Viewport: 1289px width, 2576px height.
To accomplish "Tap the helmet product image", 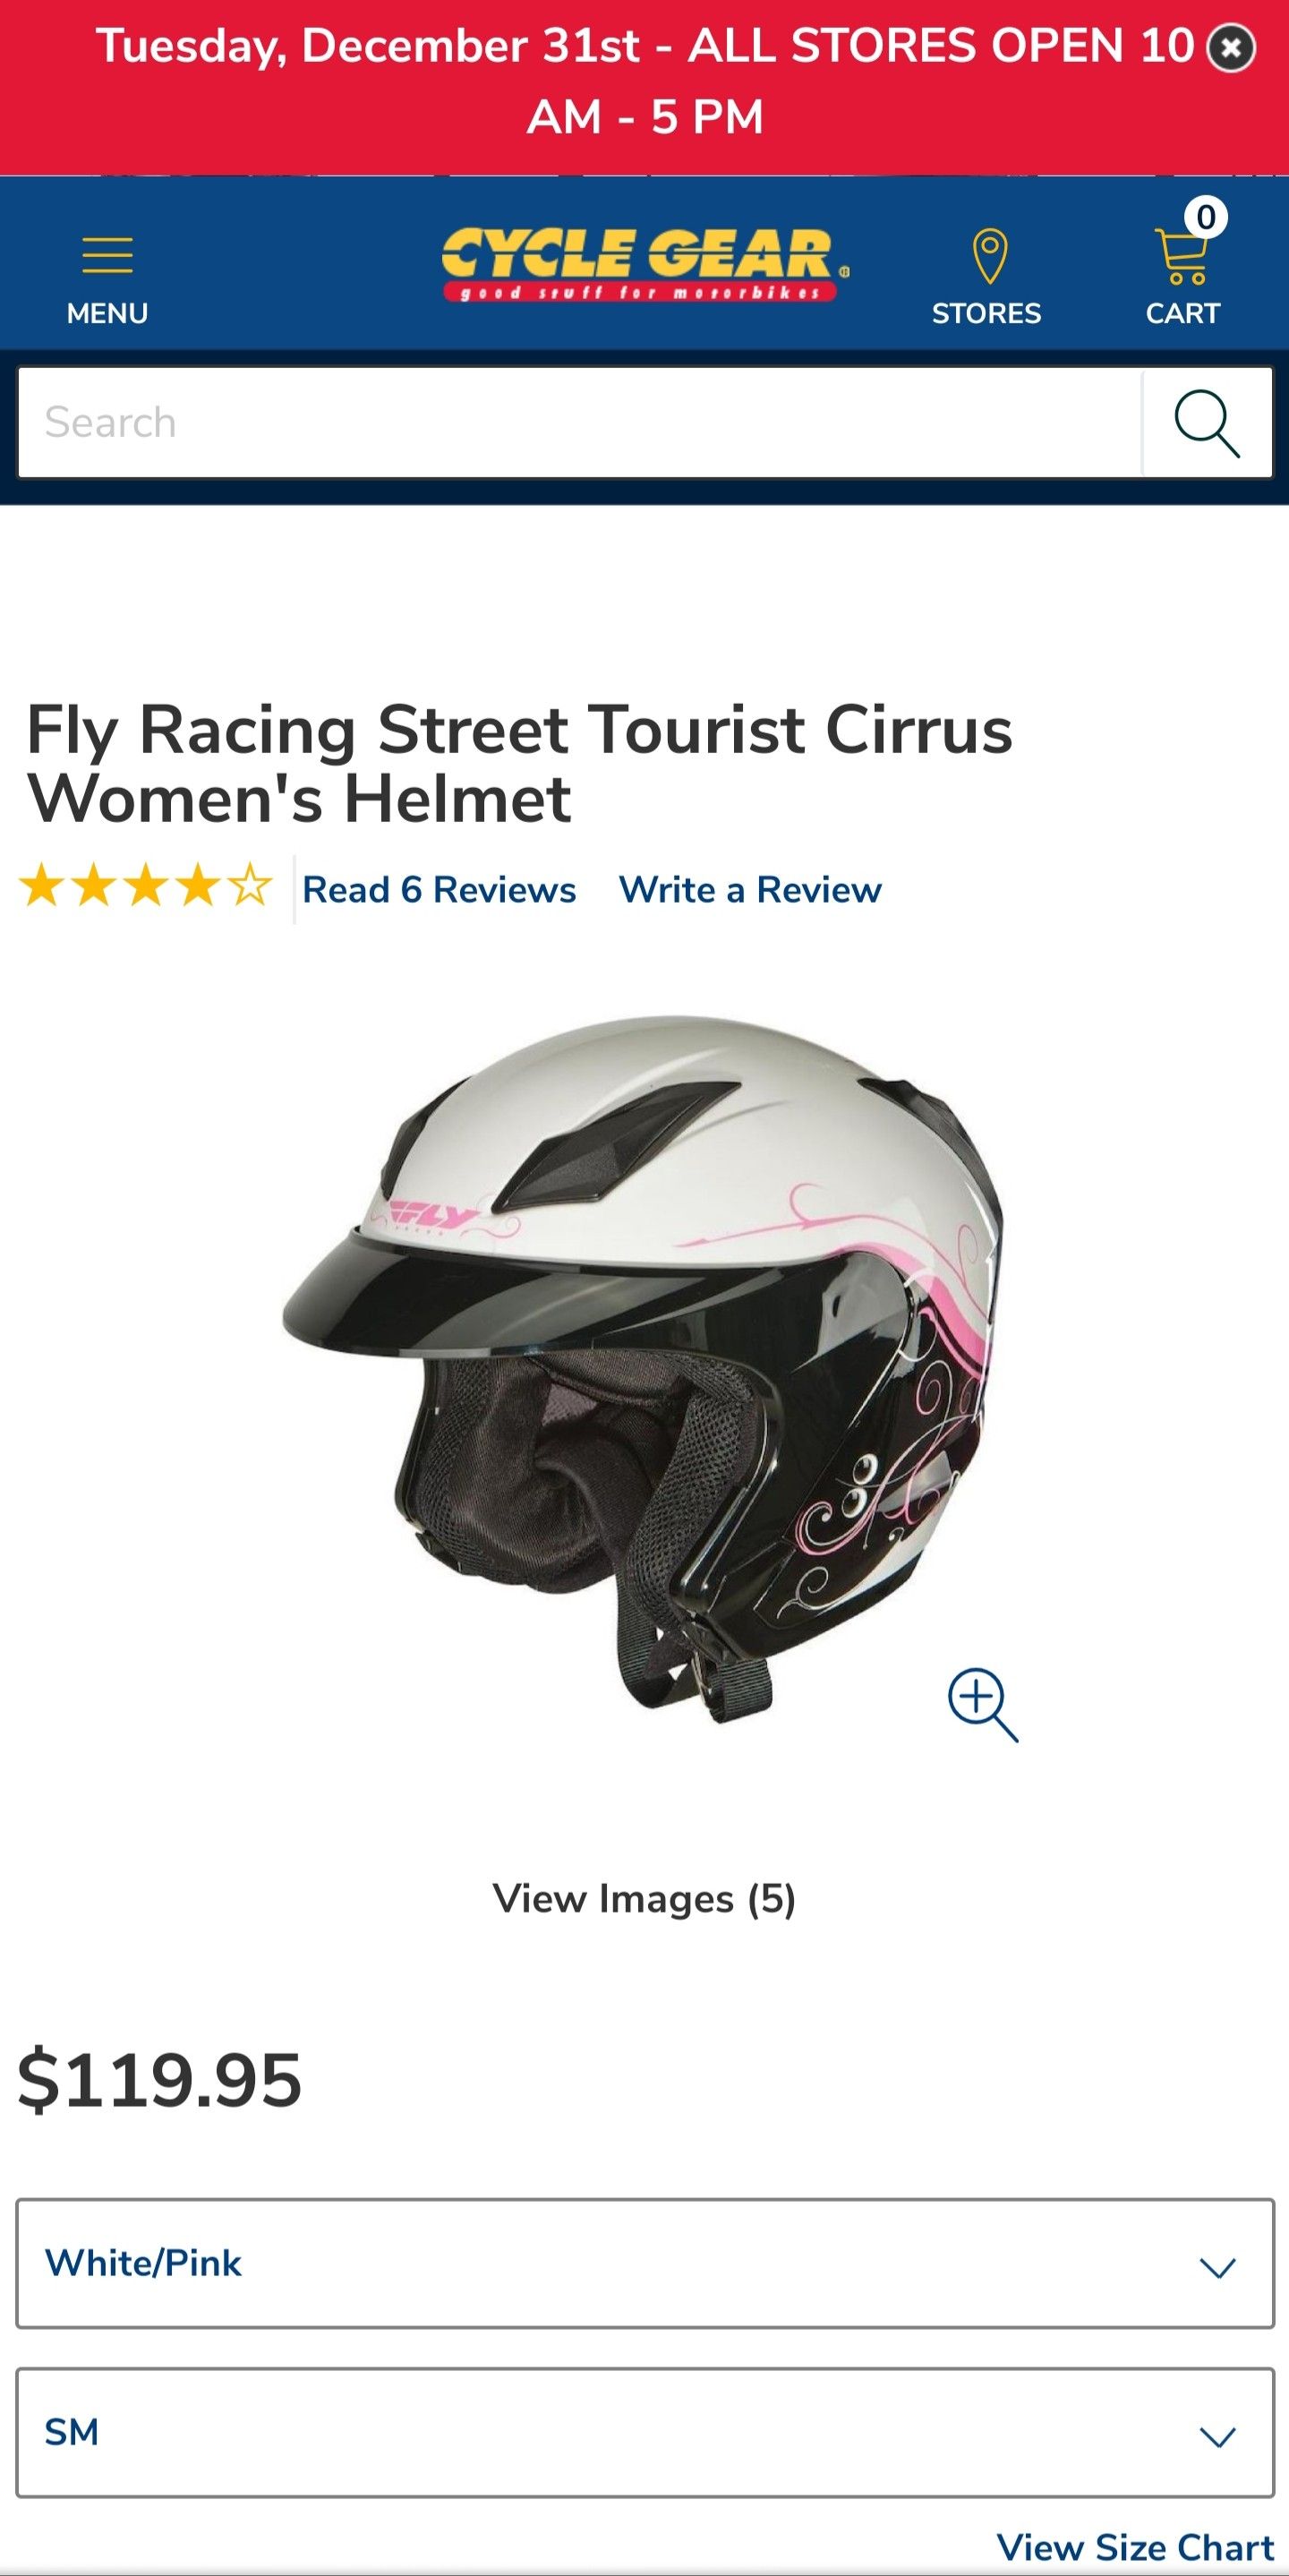I will [643, 1368].
